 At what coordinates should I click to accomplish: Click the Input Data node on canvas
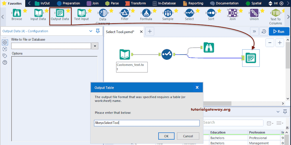tap(125, 54)
